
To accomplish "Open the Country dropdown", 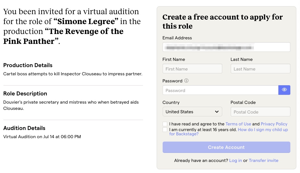I will click(x=192, y=112).
